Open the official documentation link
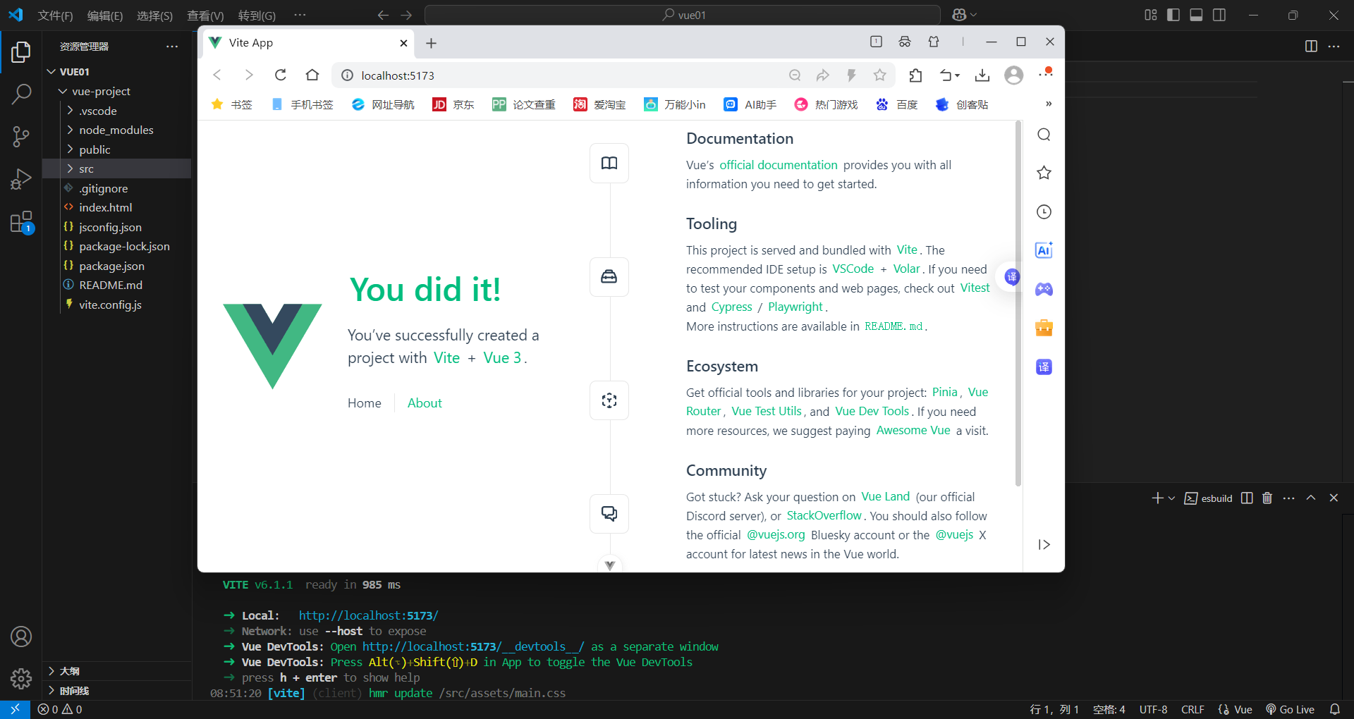 [779, 165]
